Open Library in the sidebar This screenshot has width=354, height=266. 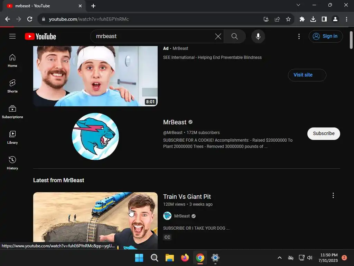click(x=12, y=137)
